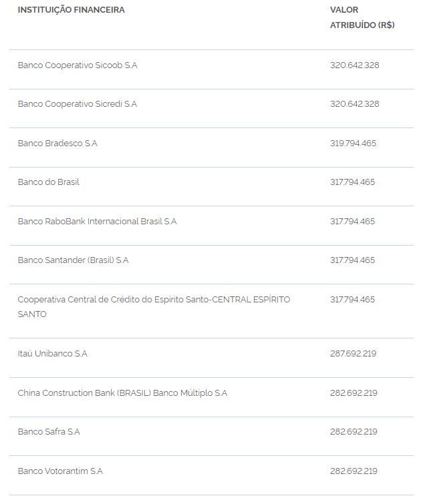The height and width of the screenshot is (498, 421).
Task: Click Bradesco value 319.794.465
Action: pyautogui.click(x=353, y=144)
